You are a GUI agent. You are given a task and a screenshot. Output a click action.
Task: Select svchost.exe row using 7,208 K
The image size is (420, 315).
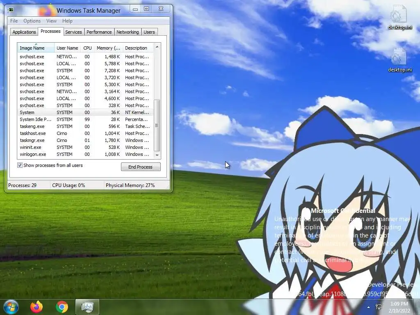(86, 71)
